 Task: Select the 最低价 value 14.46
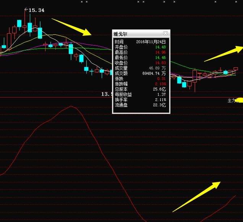pyautogui.click(x=160, y=58)
